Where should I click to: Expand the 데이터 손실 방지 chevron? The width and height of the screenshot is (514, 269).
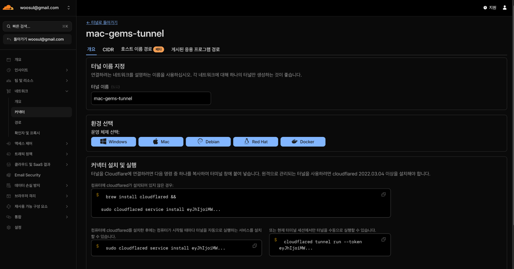[x=67, y=185]
